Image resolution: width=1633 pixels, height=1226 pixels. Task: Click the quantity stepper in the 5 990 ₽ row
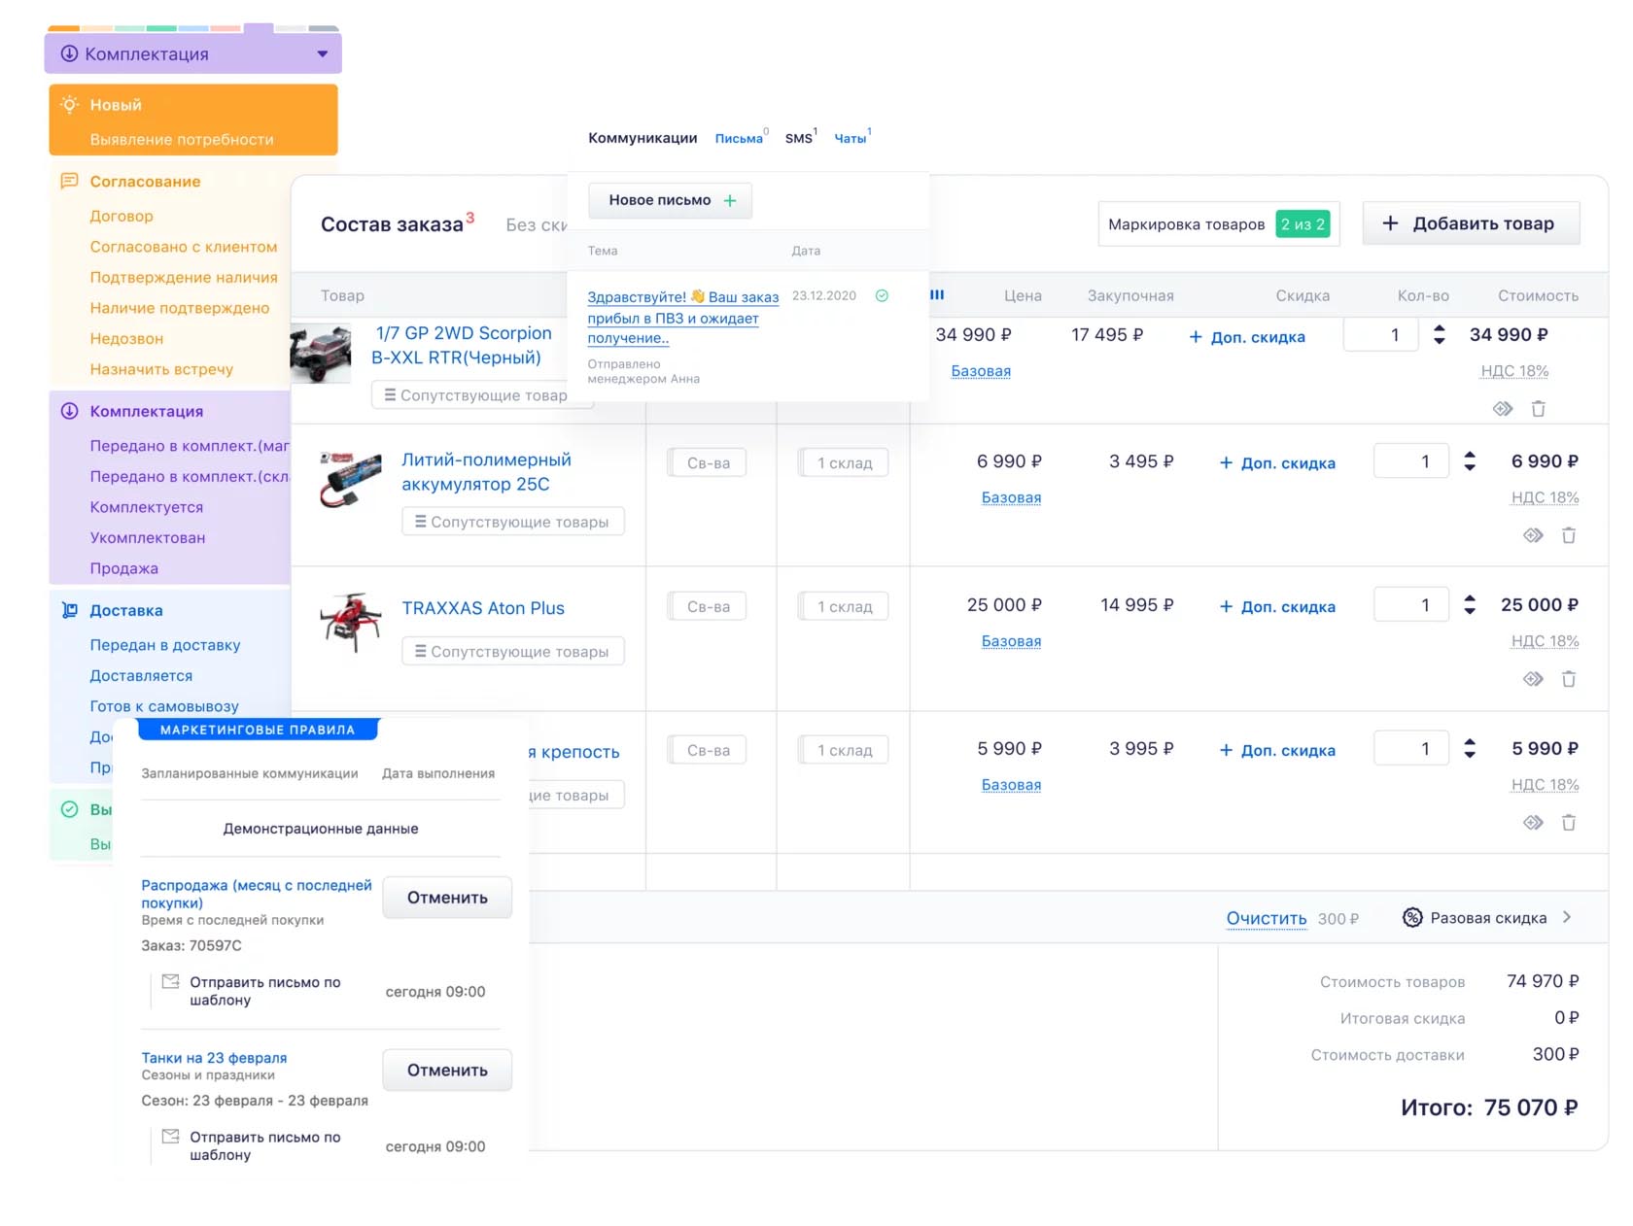(1470, 748)
